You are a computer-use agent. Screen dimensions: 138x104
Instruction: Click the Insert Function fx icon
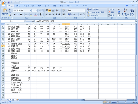tap(33, 21)
